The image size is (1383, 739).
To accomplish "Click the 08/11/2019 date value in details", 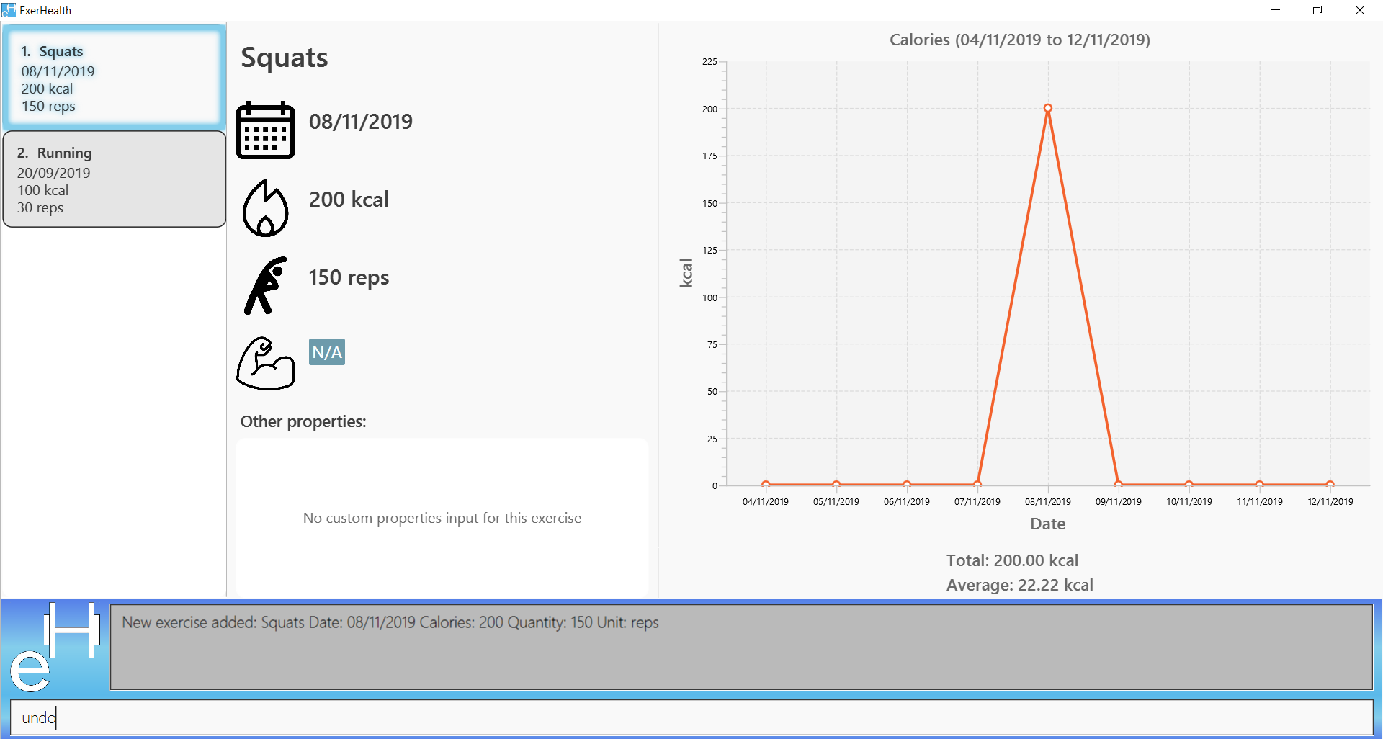I will coord(361,122).
